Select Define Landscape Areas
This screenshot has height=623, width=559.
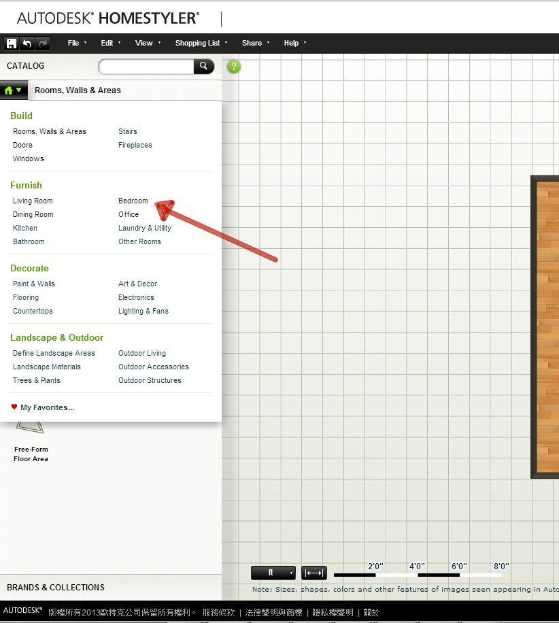(x=54, y=353)
